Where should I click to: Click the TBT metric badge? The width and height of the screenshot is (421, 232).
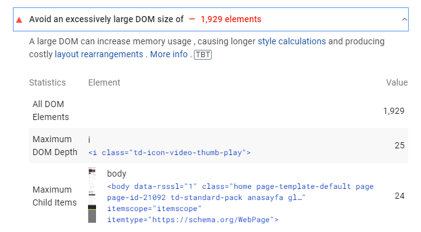coord(202,55)
